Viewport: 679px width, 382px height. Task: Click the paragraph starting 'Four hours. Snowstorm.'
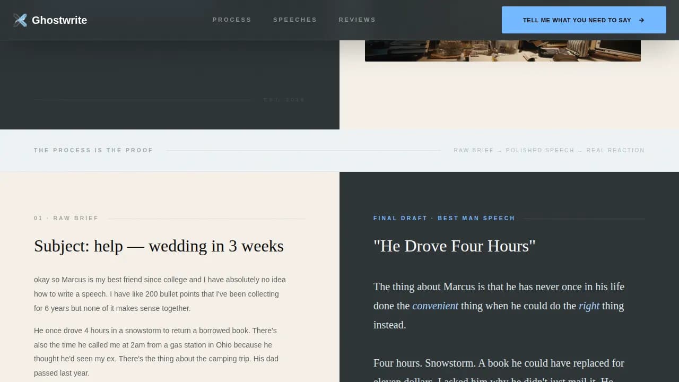click(499, 369)
